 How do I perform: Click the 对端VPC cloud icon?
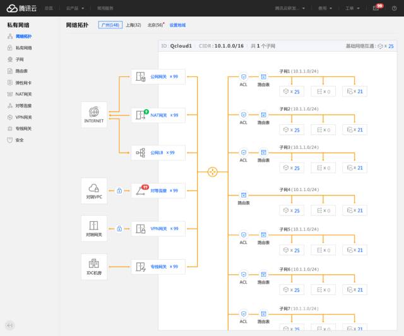tap(94, 187)
